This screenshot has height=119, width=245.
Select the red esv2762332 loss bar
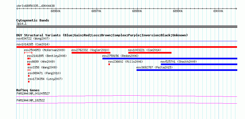point(91,53)
